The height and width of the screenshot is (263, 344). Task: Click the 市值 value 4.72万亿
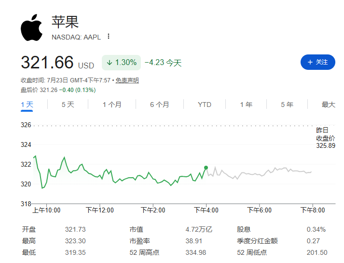coord(199,229)
